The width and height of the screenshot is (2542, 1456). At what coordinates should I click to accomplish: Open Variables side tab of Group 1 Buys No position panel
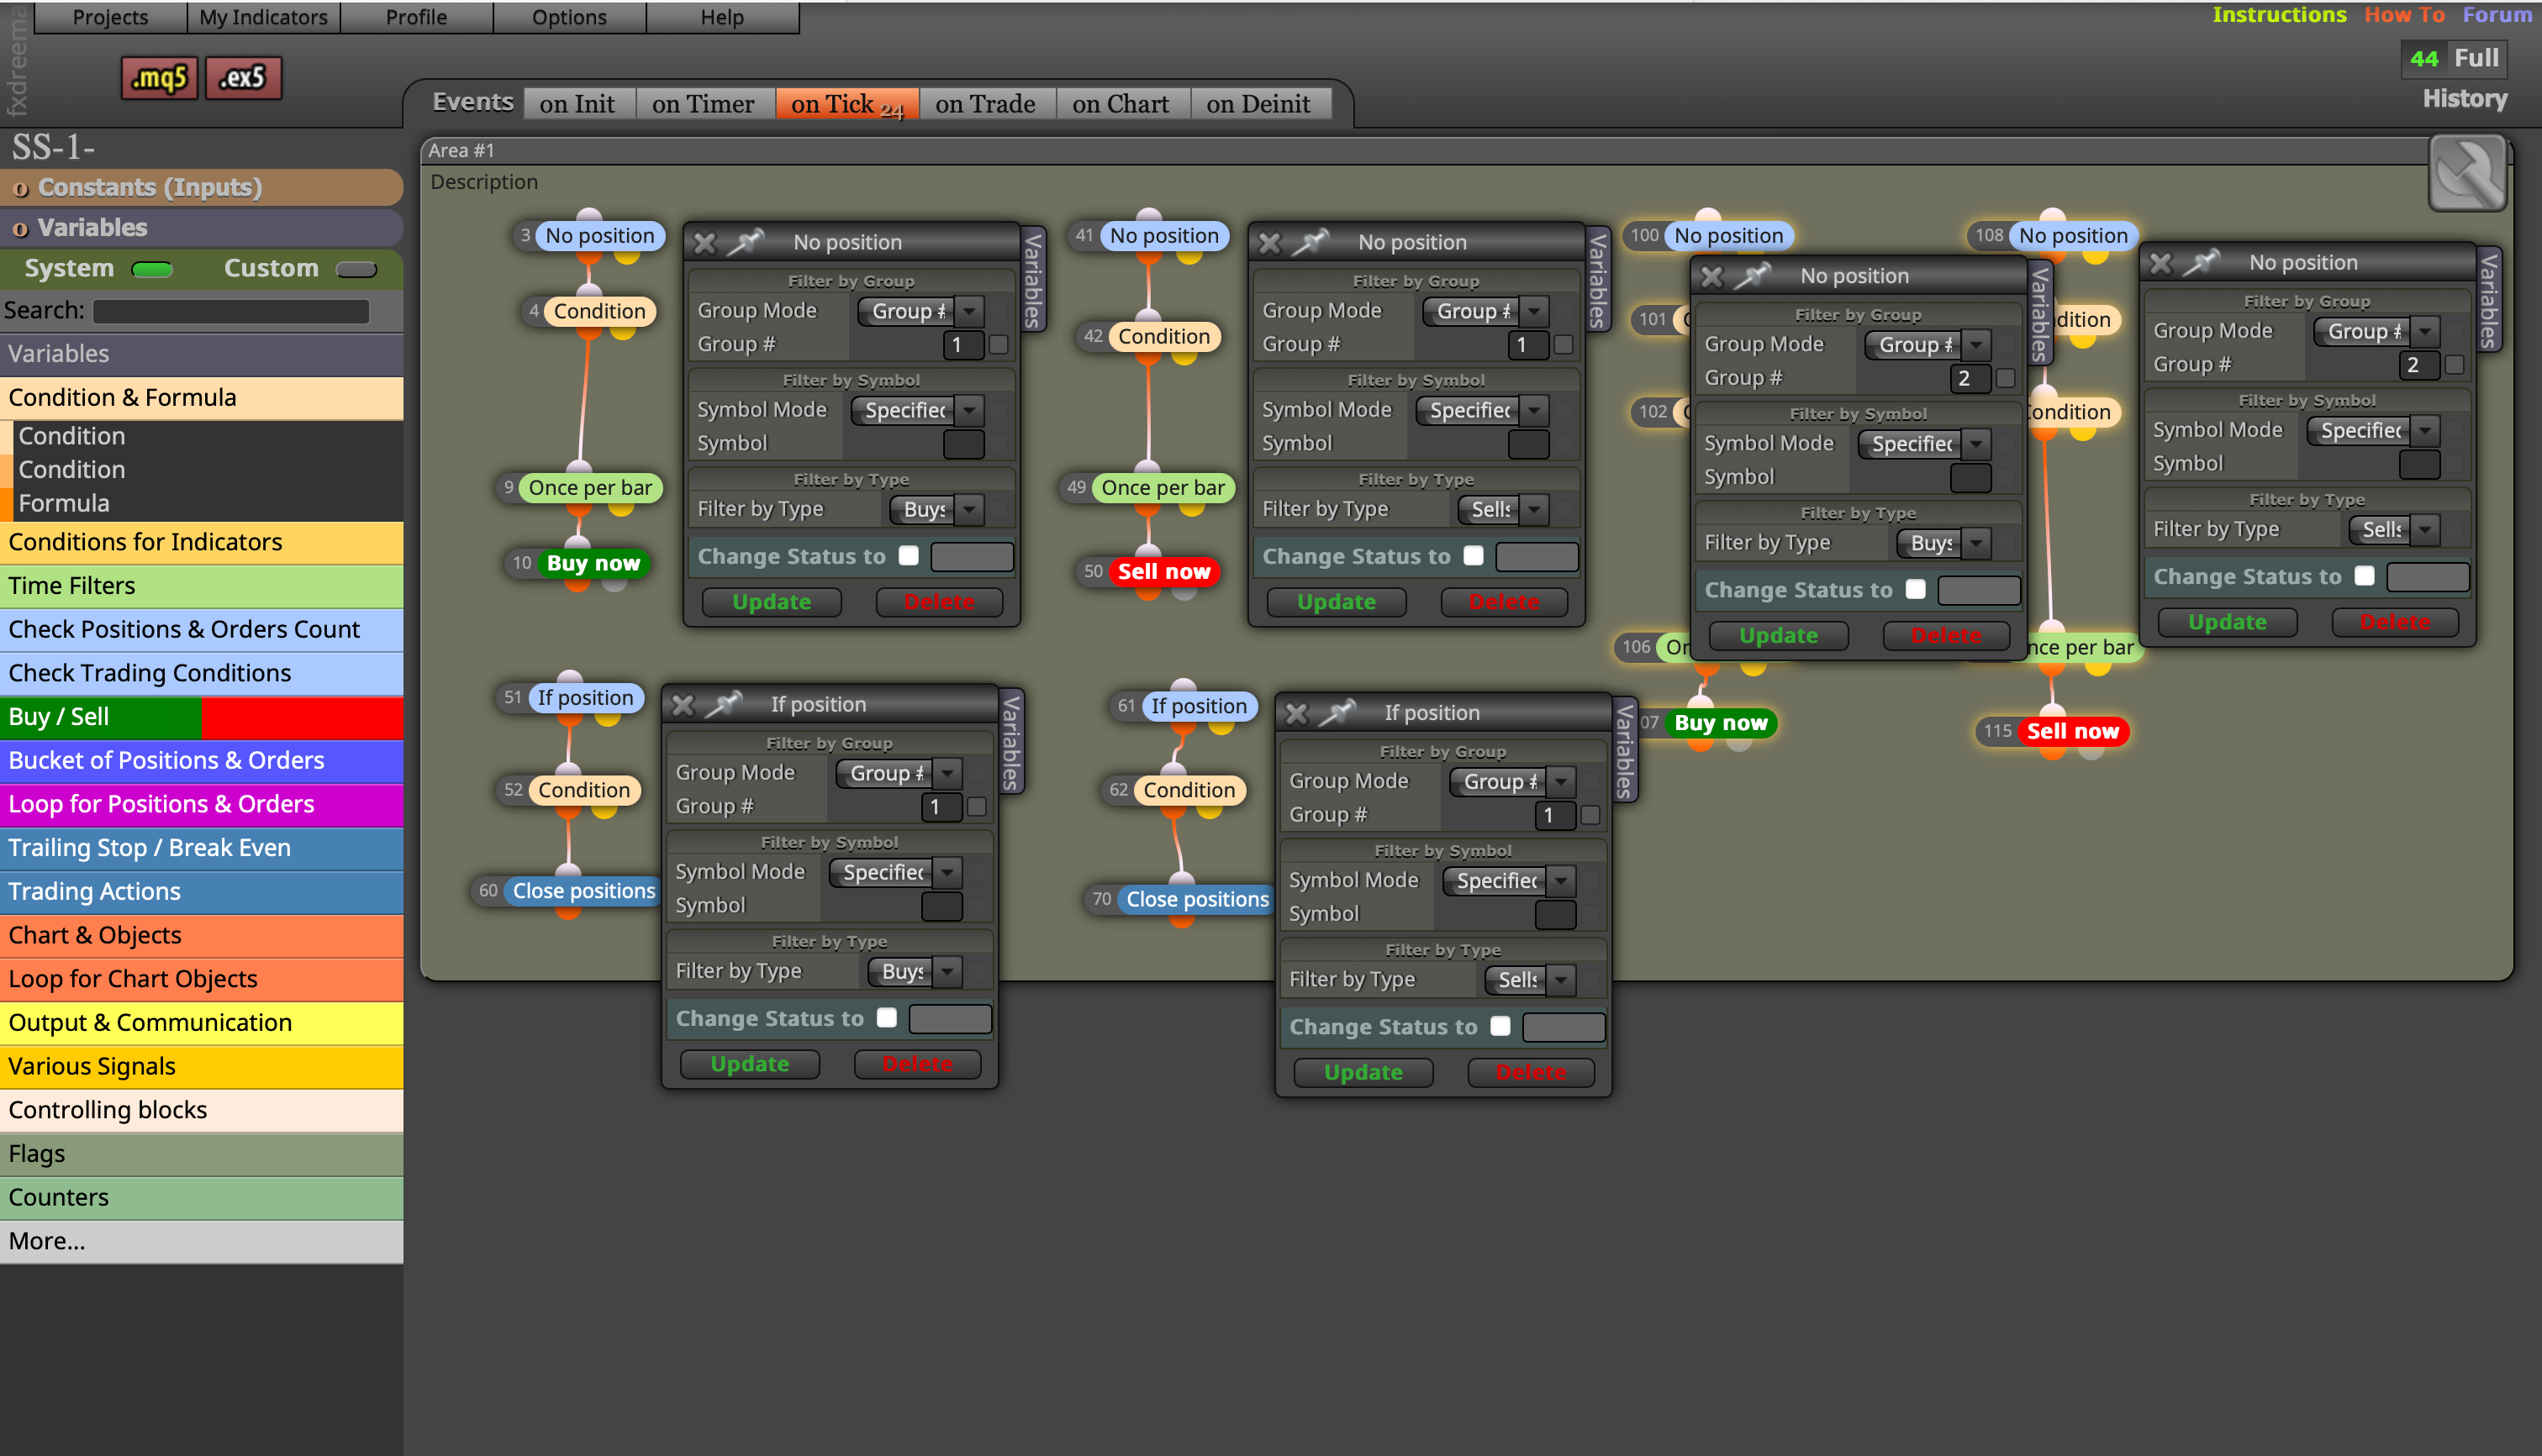(1033, 278)
